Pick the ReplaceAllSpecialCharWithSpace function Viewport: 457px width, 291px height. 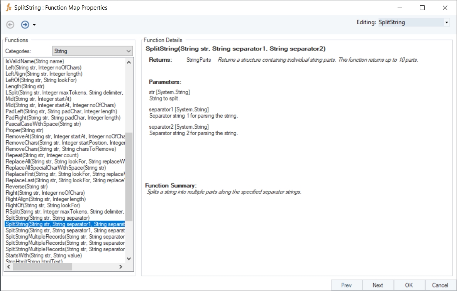pyautogui.click(x=56, y=168)
